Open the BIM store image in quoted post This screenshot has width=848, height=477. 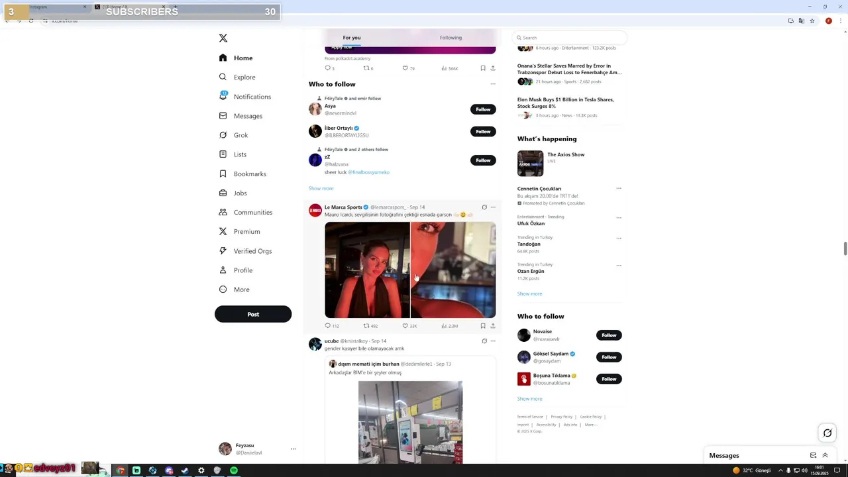pyautogui.click(x=410, y=422)
